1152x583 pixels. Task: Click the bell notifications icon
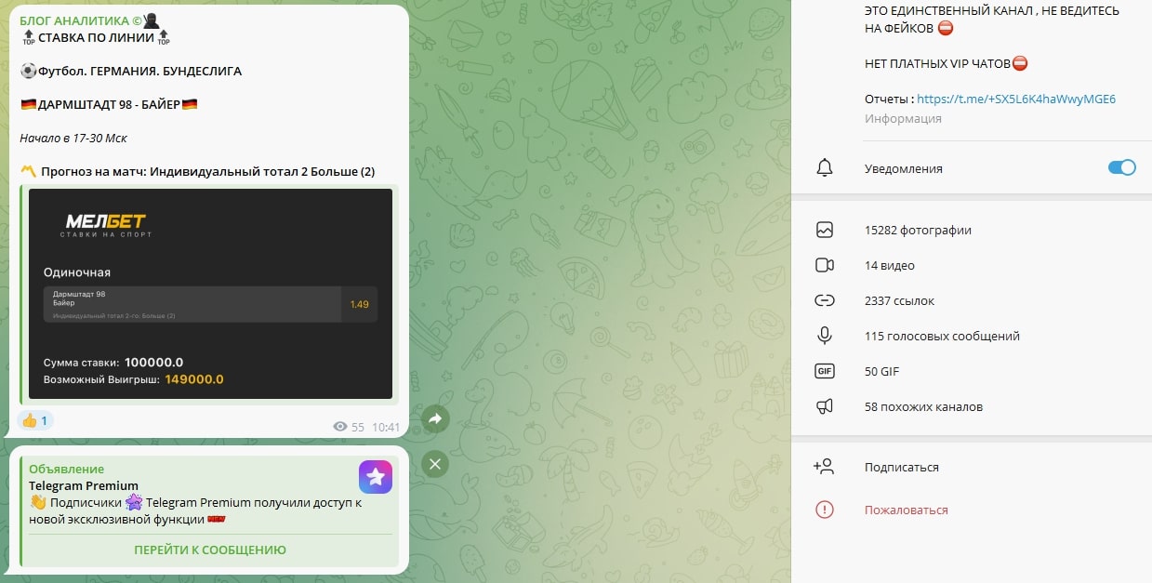tap(824, 168)
